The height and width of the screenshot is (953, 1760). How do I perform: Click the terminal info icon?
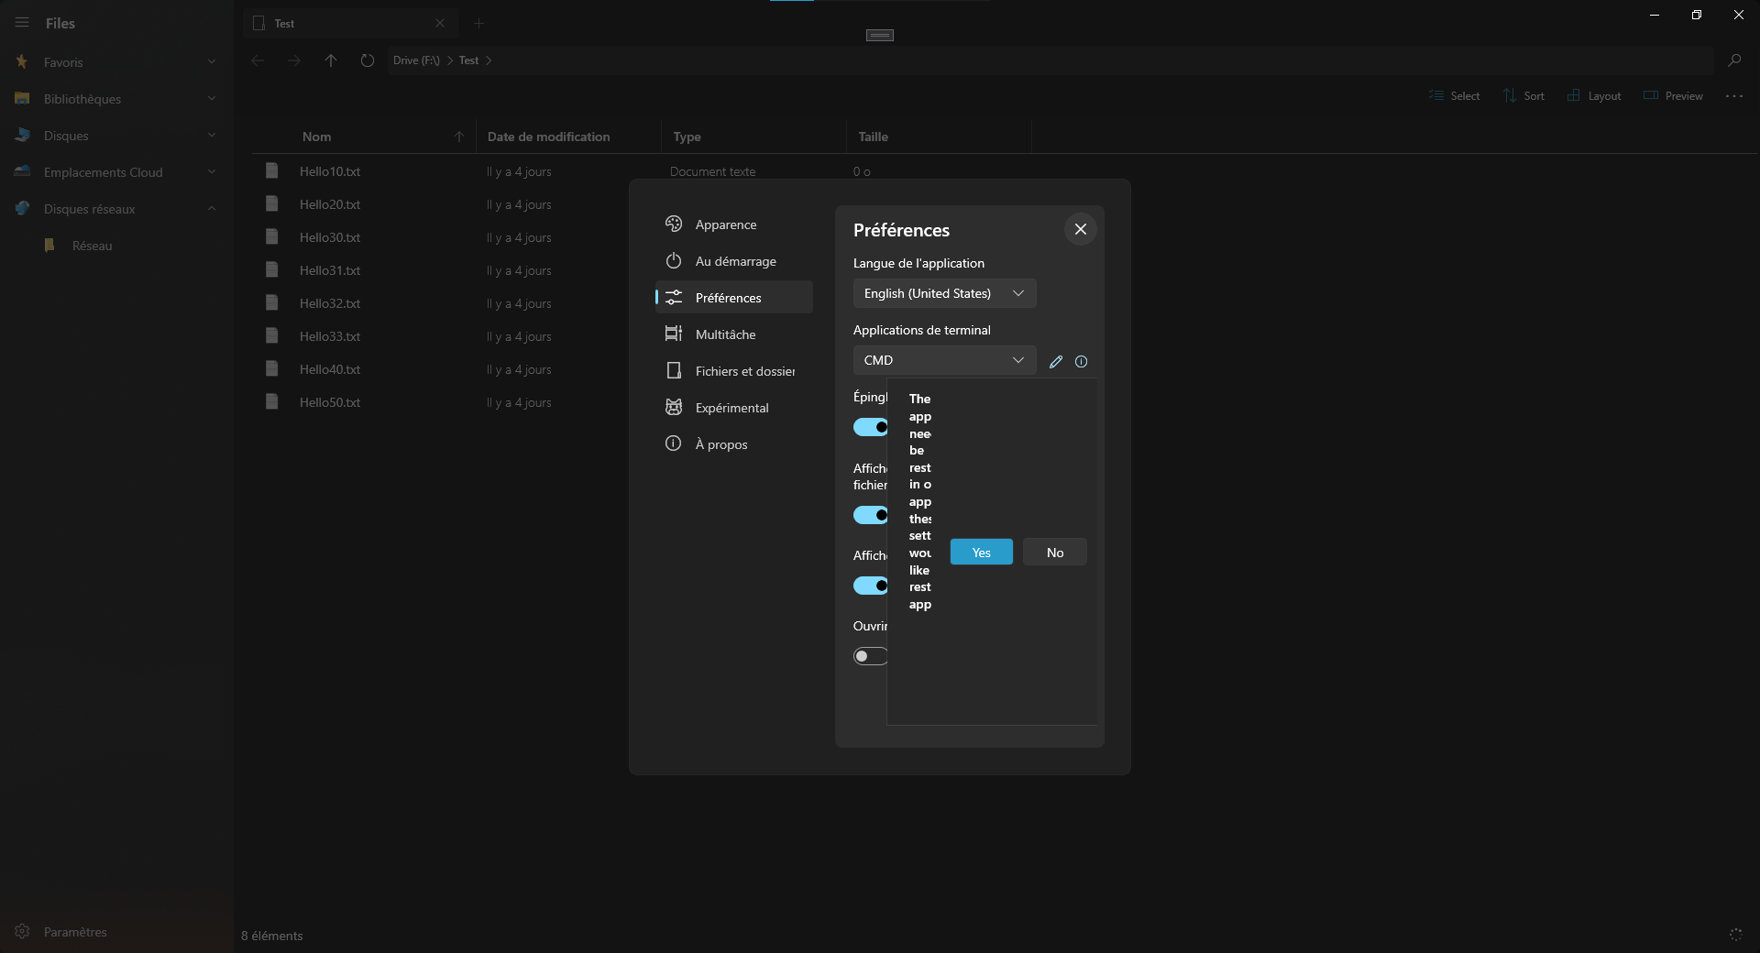(x=1082, y=362)
